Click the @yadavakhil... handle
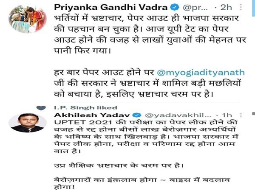The width and height of the screenshot is (255, 191). click(178, 115)
